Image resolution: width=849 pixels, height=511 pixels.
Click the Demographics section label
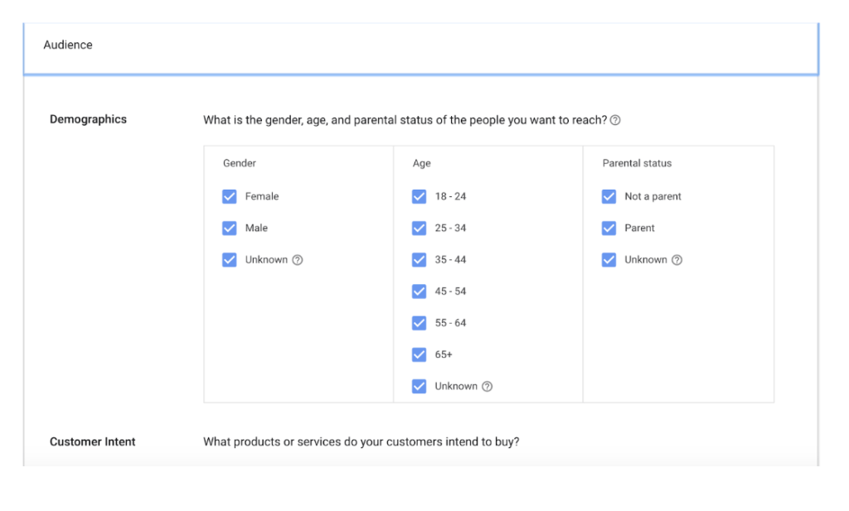88,119
